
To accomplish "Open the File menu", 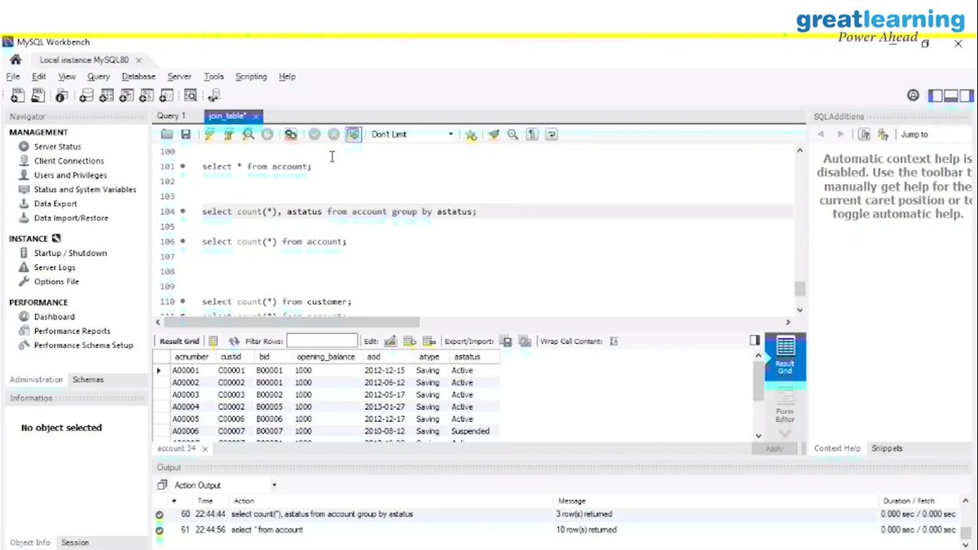I will [x=12, y=77].
